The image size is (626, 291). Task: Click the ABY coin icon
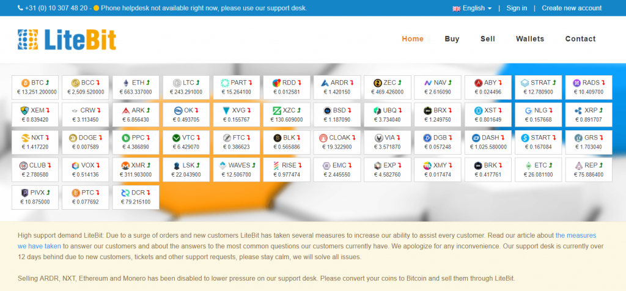click(478, 83)
